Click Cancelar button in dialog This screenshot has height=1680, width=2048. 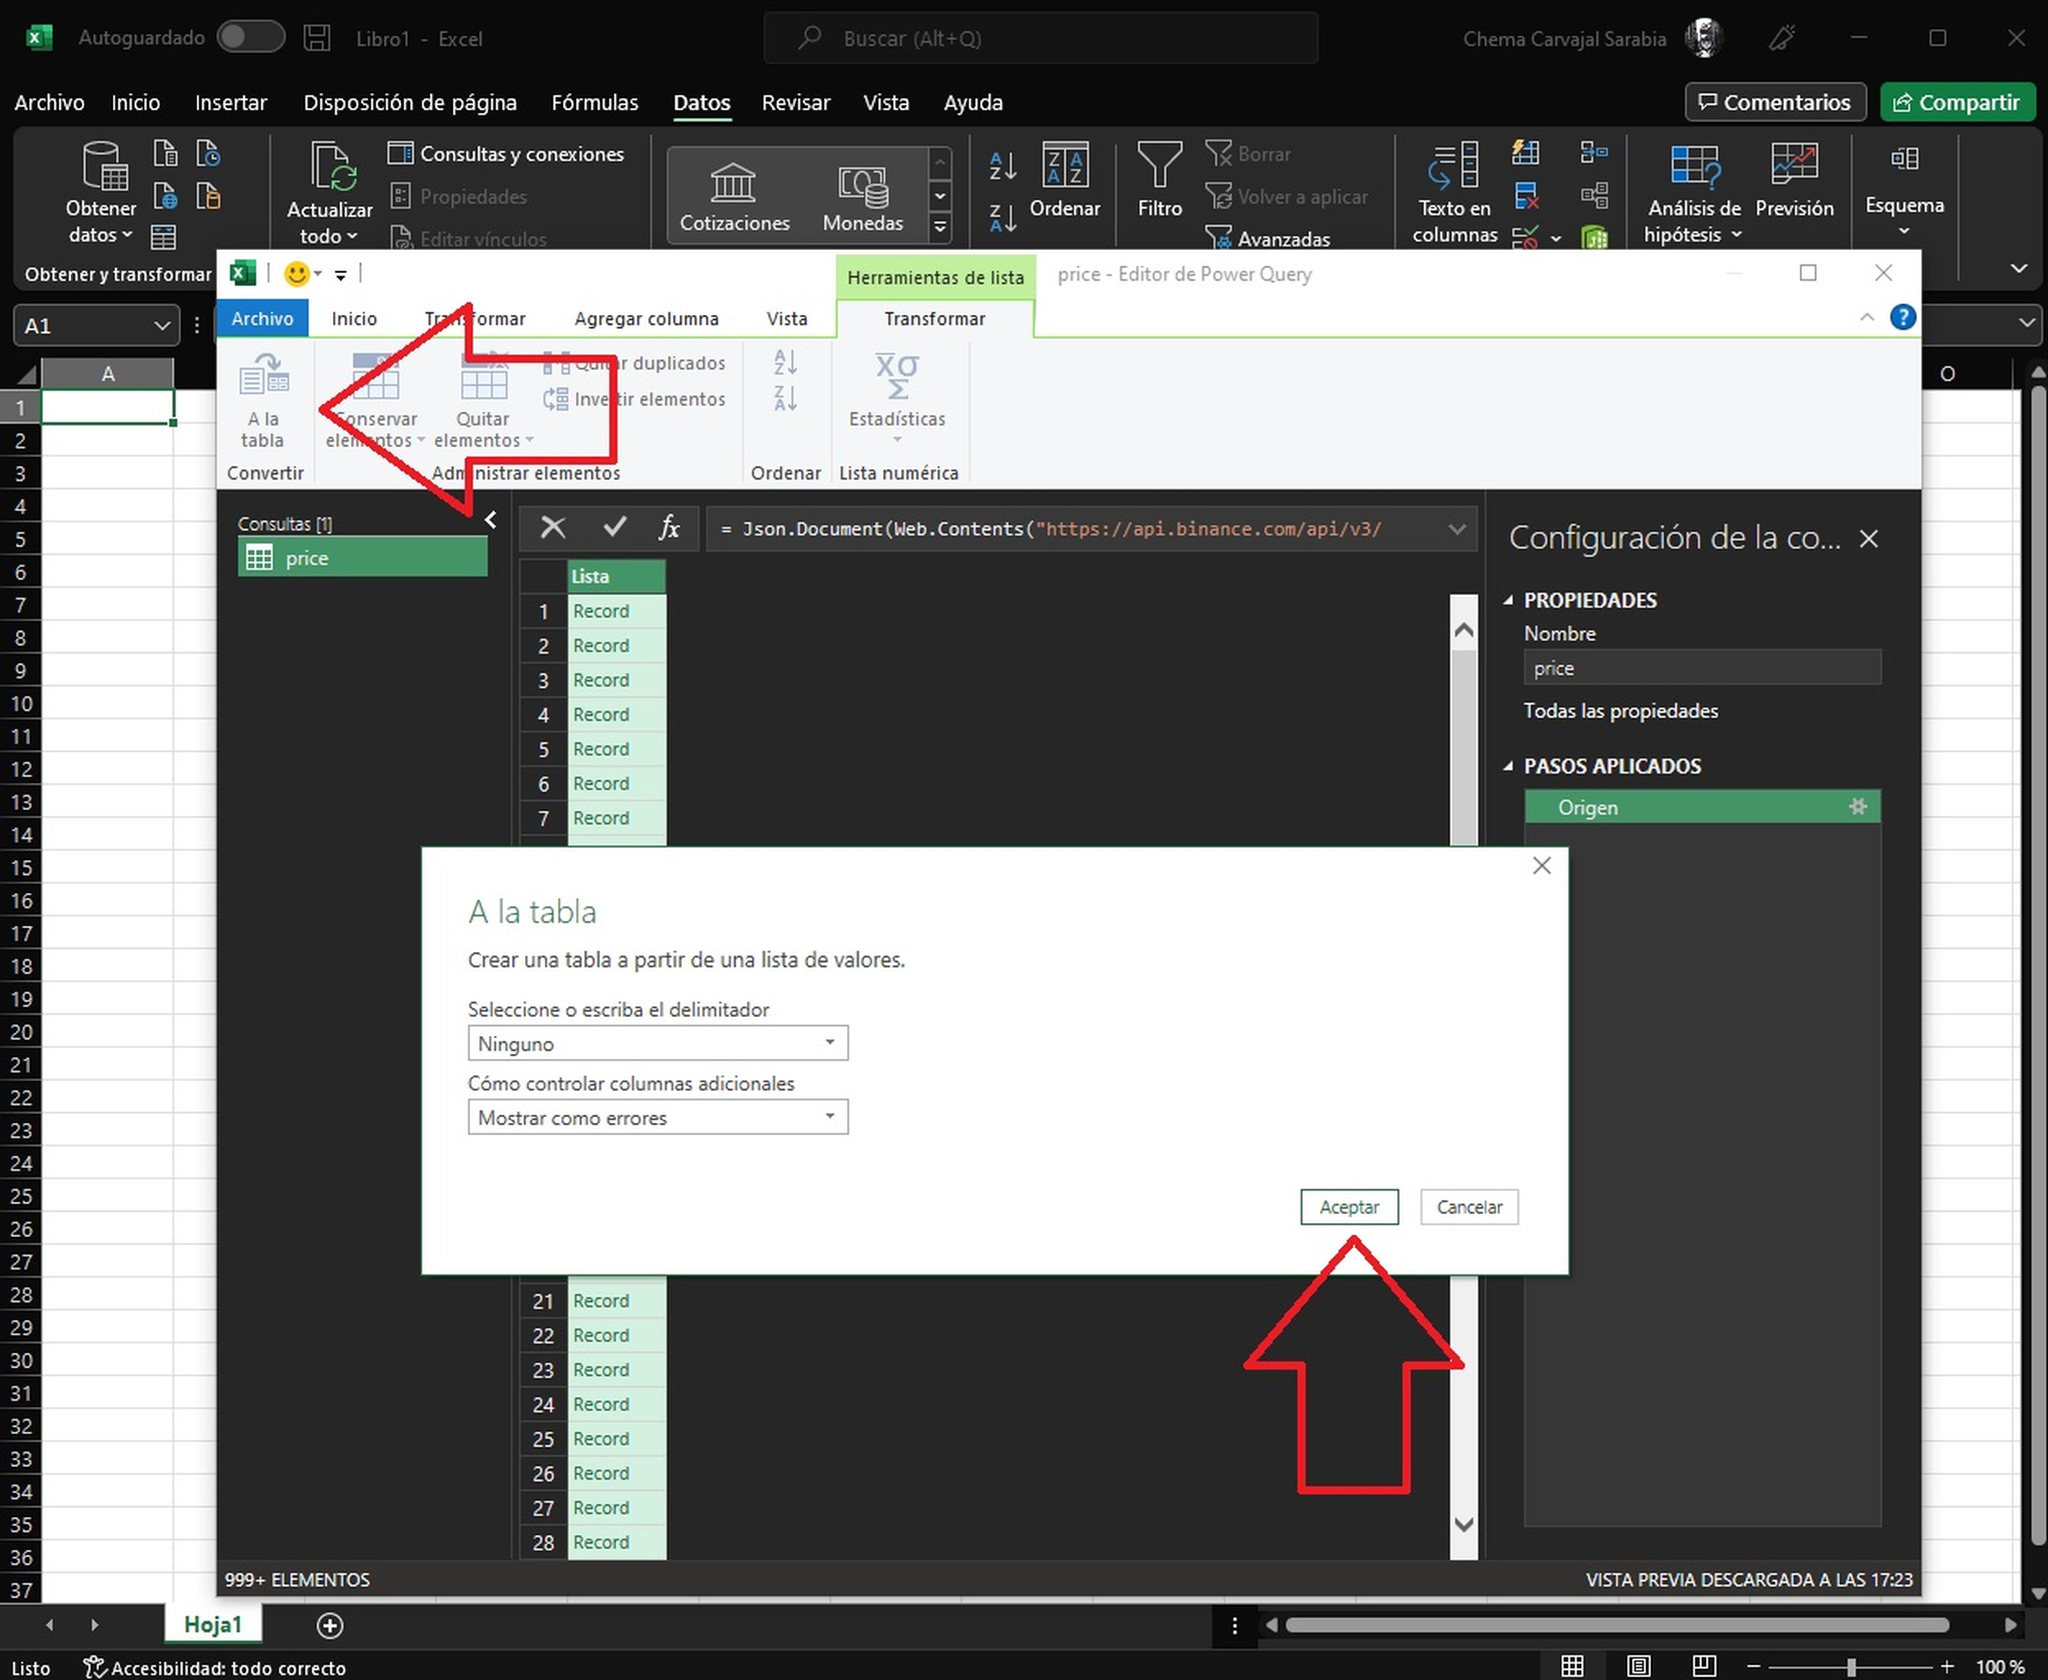click(1468, 1207)
